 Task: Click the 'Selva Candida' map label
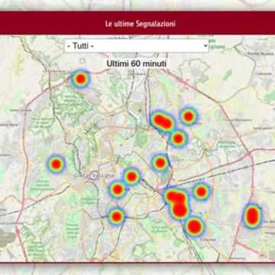point(21,110)
